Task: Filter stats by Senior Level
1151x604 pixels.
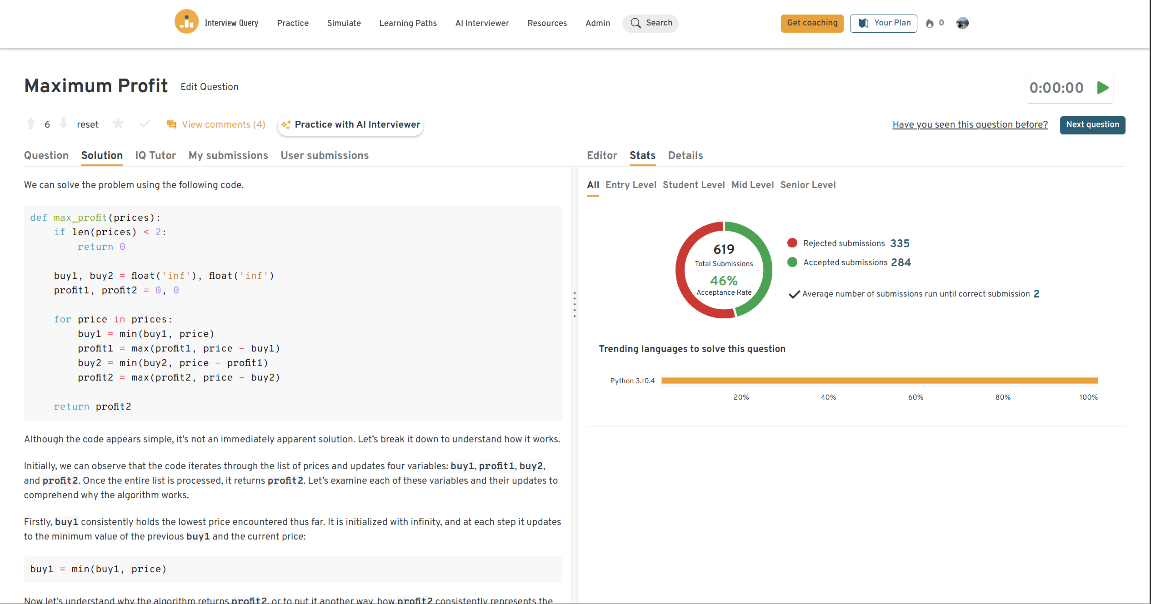Action: pyautogui.click(x=808, y=185)
